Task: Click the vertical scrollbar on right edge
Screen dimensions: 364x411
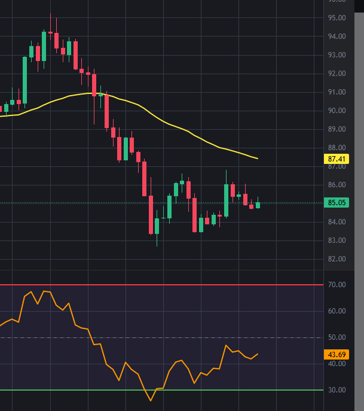Action: [x=359, y=211]
